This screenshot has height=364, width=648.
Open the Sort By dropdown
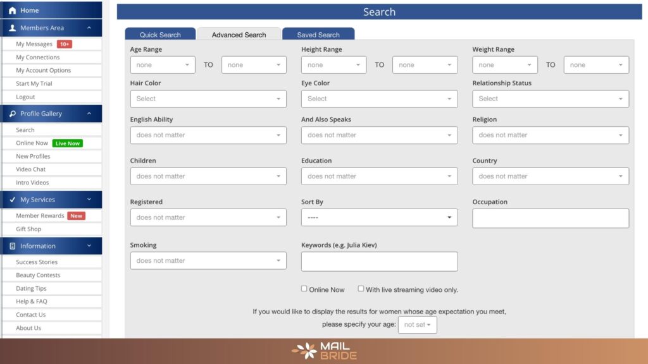click(x=379, y=217)
